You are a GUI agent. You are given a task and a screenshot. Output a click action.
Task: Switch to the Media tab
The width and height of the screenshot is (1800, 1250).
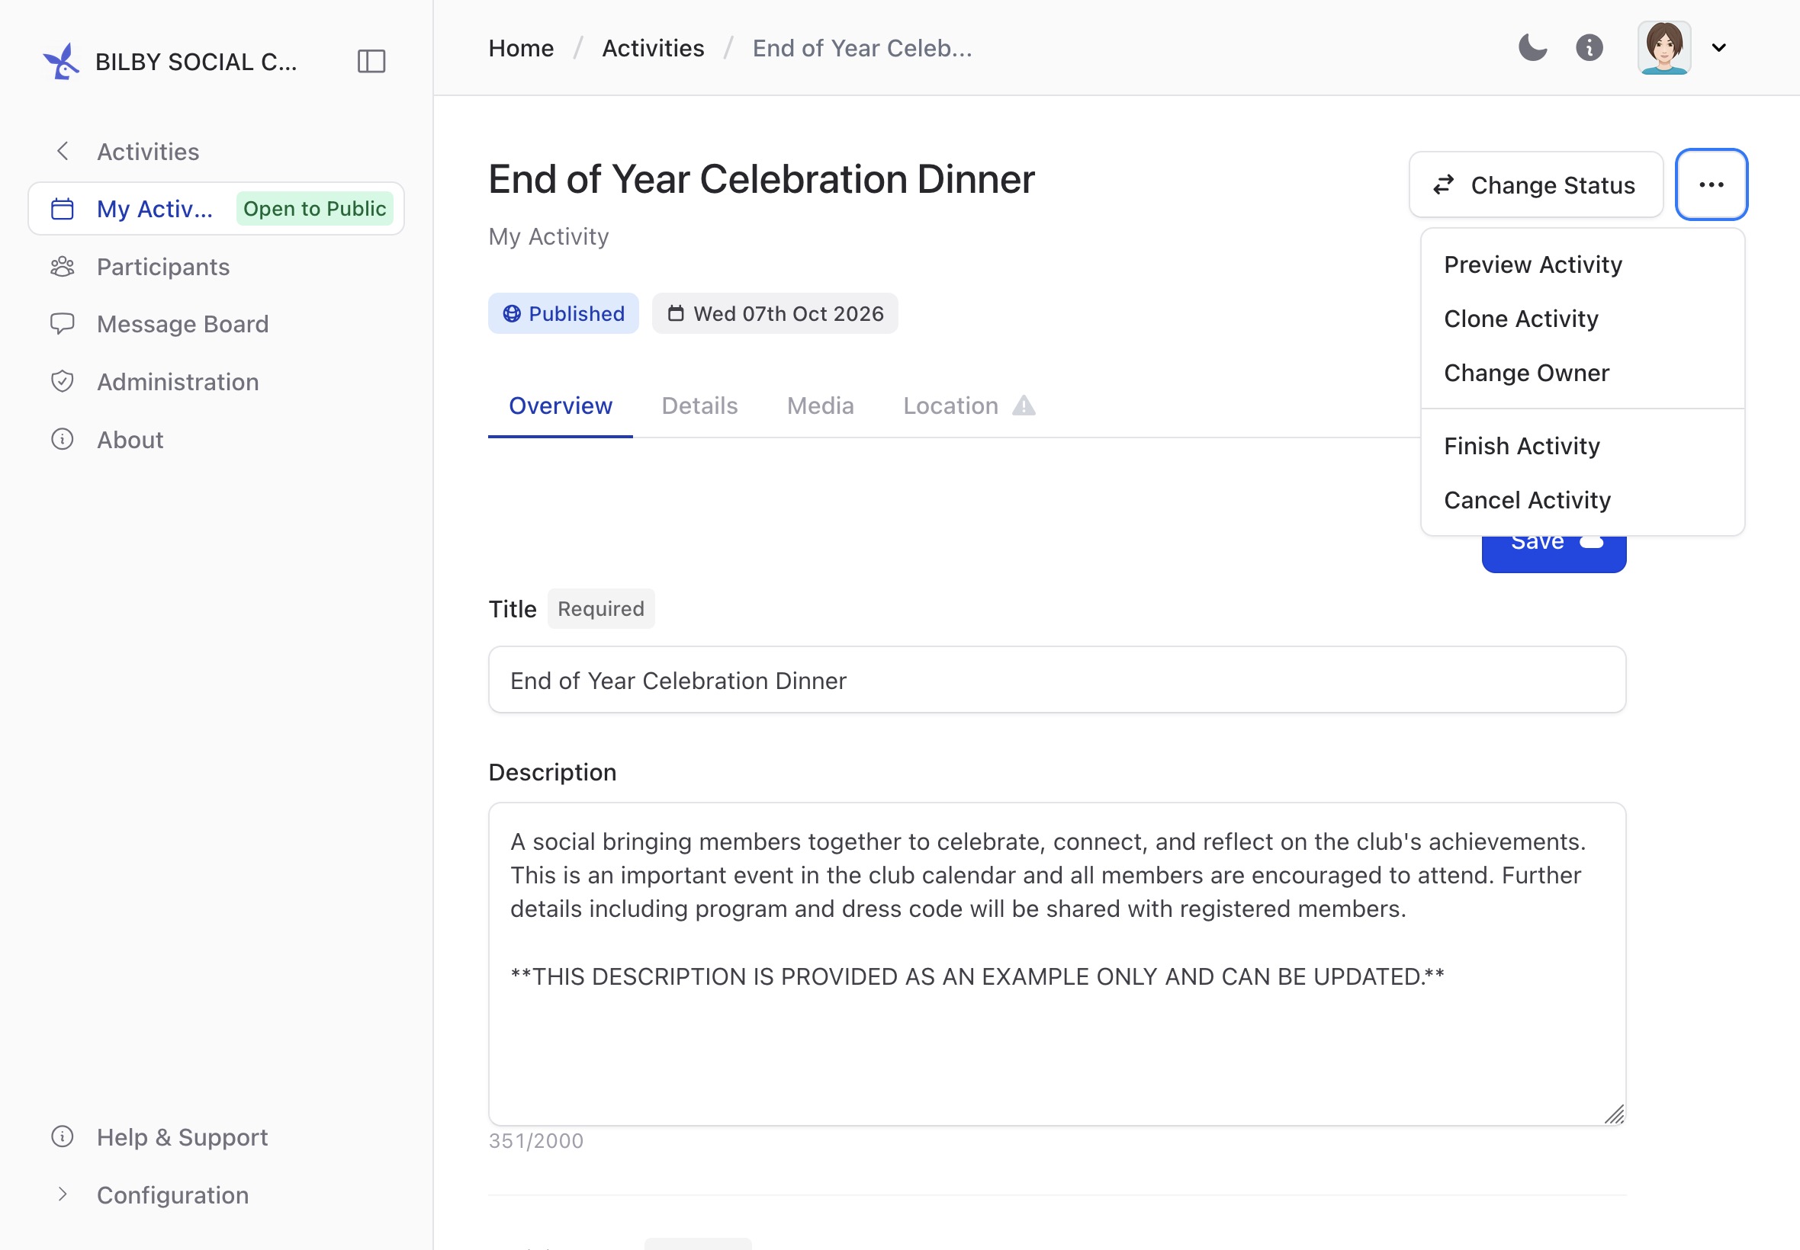[821, 405]
